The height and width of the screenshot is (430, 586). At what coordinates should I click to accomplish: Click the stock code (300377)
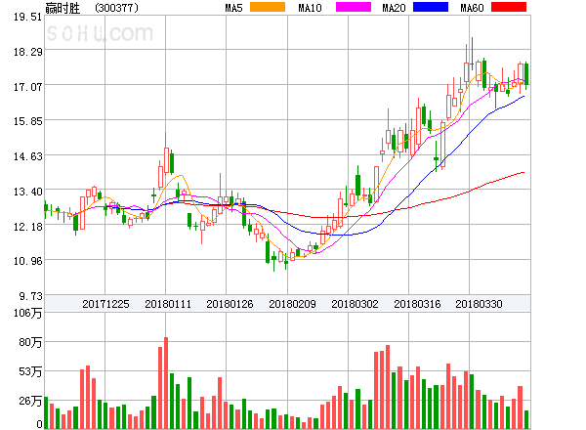[116, 8]
